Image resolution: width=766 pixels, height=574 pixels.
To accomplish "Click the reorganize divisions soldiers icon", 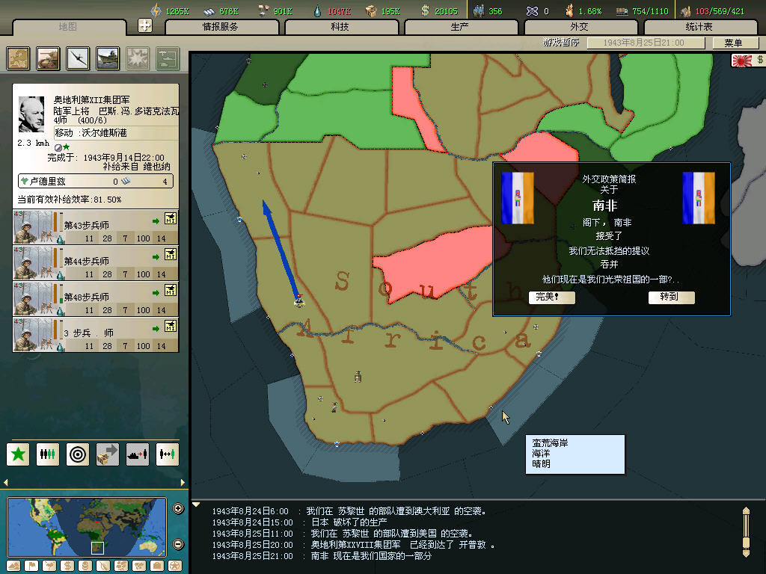I will click(x=48, y=454).
